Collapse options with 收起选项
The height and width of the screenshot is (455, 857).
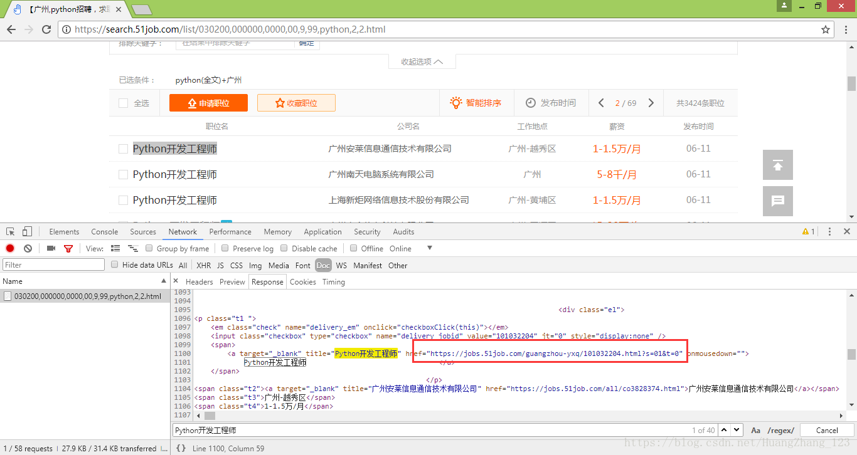point(422,61)
